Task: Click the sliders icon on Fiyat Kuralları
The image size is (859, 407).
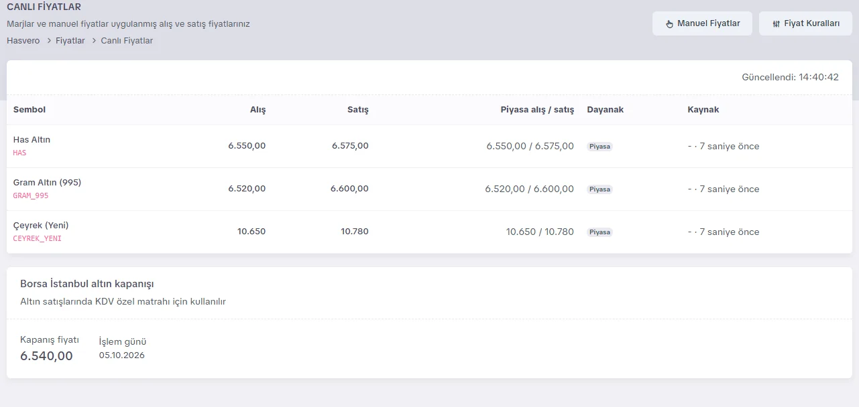Action: tap(777, 23)
